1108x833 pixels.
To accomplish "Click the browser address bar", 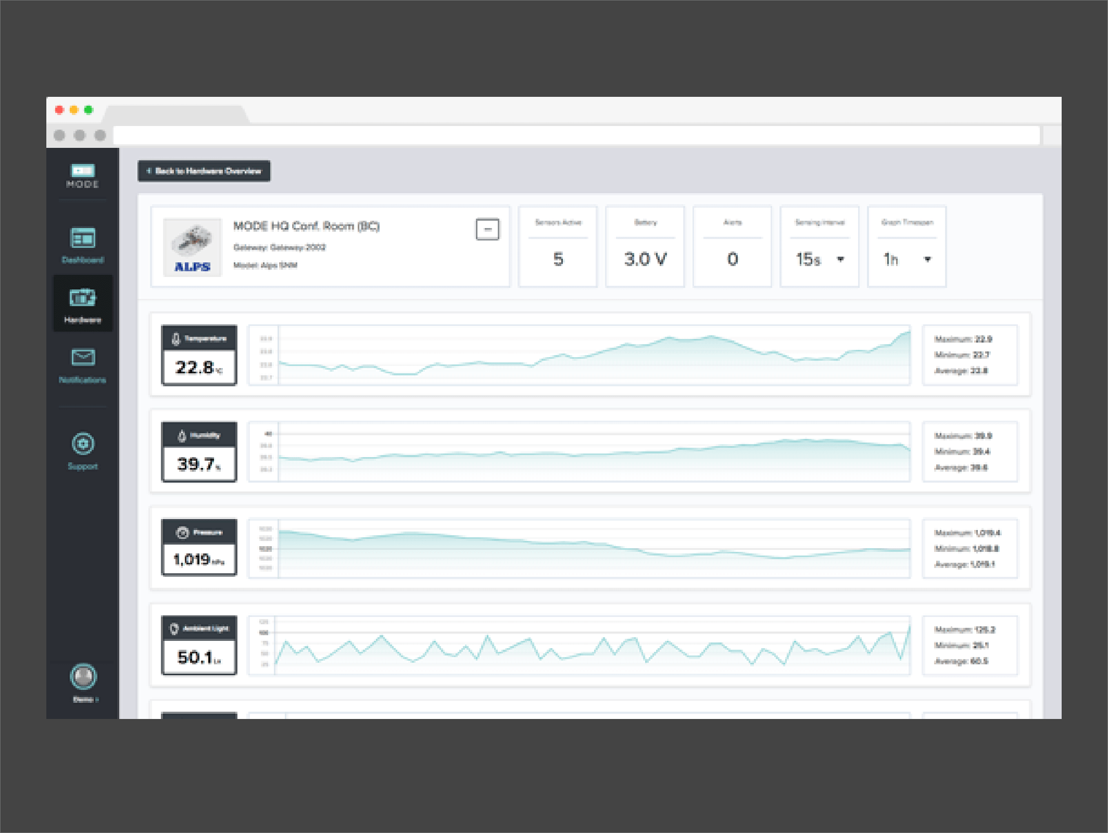I will 576,136.
